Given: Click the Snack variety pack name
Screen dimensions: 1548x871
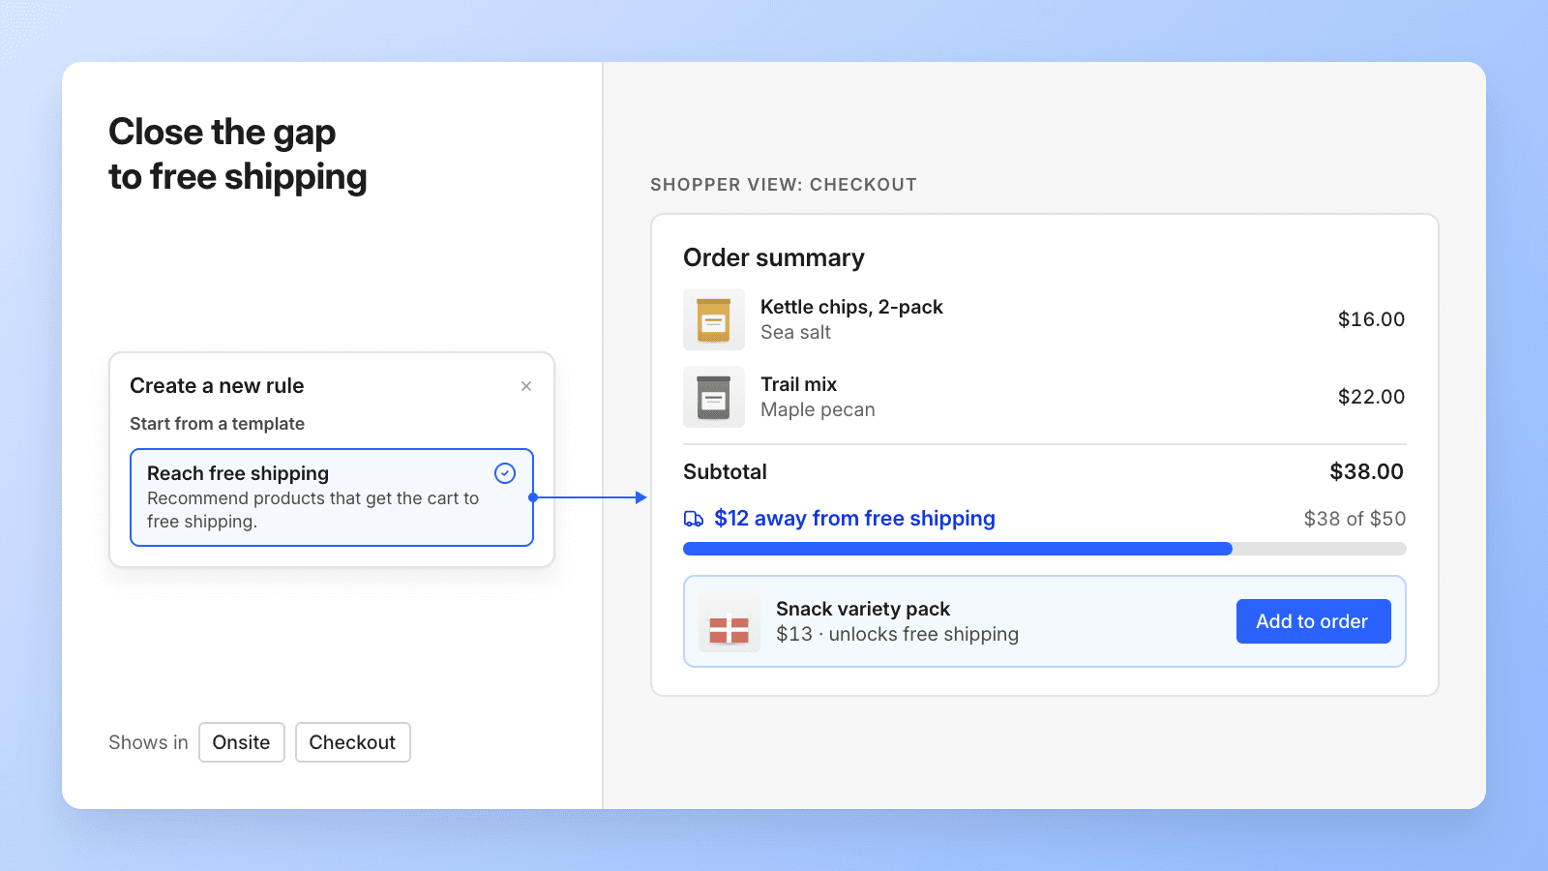Looking at the screenshot, I should click(863, 609).
